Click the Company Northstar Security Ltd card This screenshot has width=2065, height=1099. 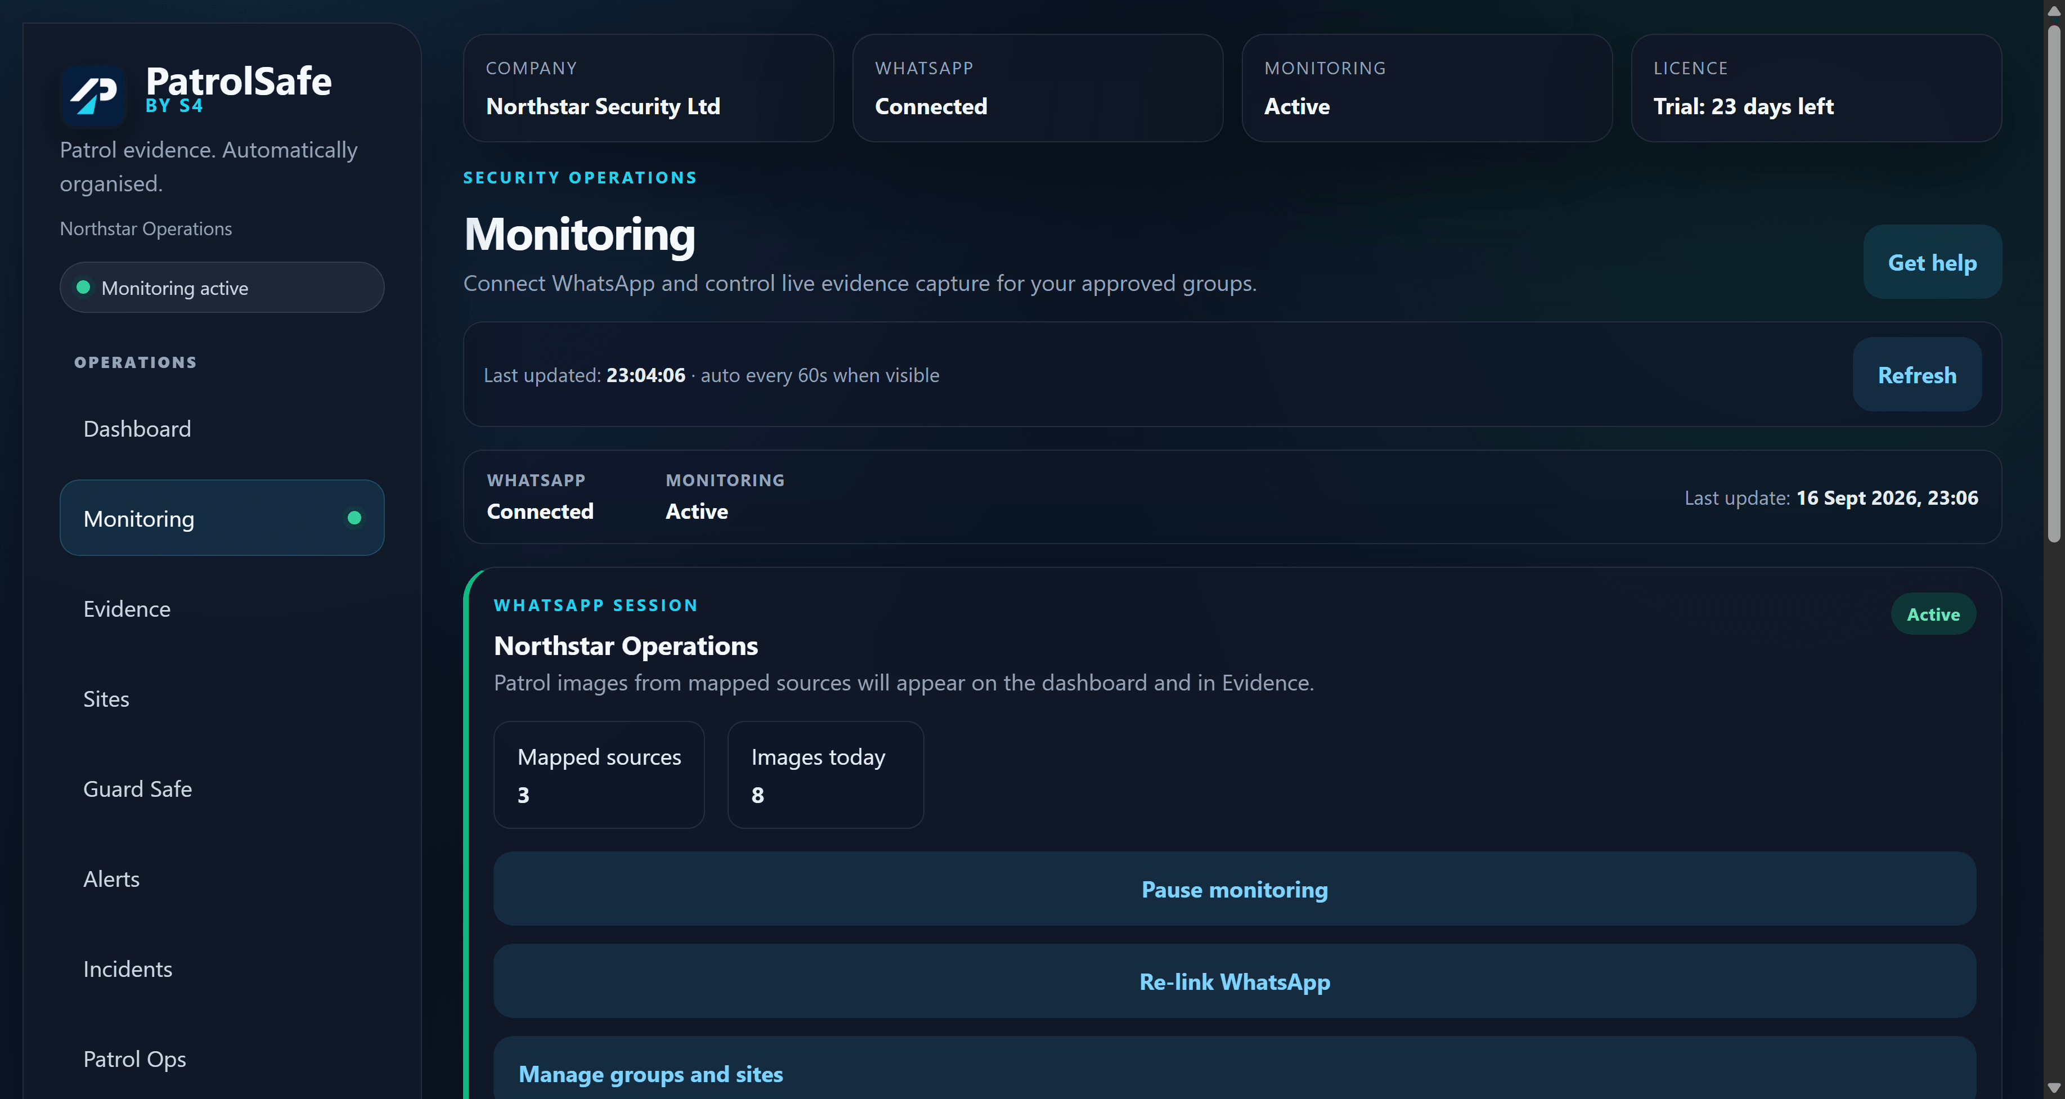coord(649,88)
